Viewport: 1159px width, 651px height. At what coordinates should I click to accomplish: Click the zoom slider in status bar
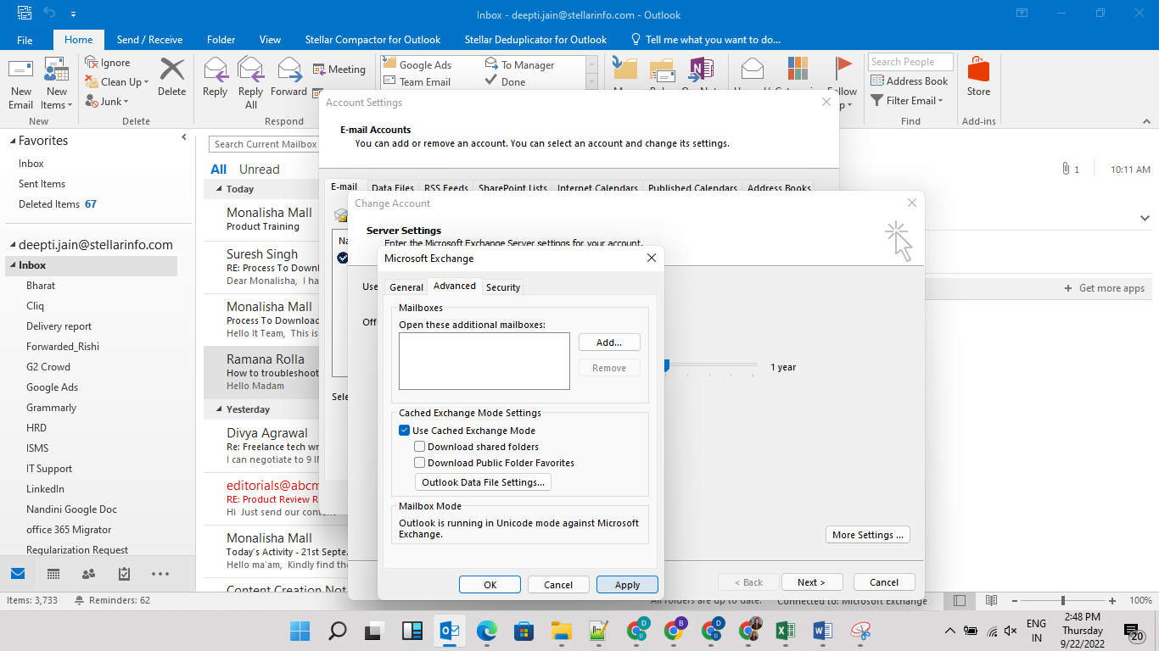[1062, 600]
